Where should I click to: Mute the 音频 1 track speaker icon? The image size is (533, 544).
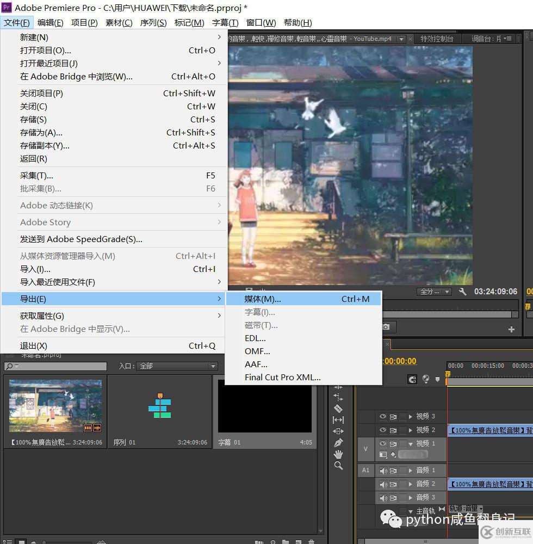pos(383,471)
